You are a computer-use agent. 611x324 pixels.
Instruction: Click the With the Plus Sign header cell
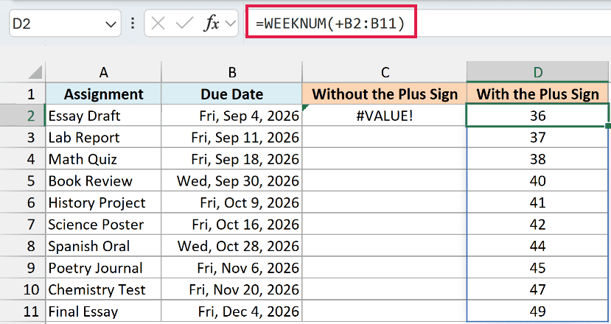(x=537, y=94)
